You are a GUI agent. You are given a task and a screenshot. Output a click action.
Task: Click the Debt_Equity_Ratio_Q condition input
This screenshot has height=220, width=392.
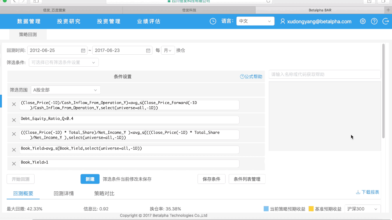coord(129,120)
